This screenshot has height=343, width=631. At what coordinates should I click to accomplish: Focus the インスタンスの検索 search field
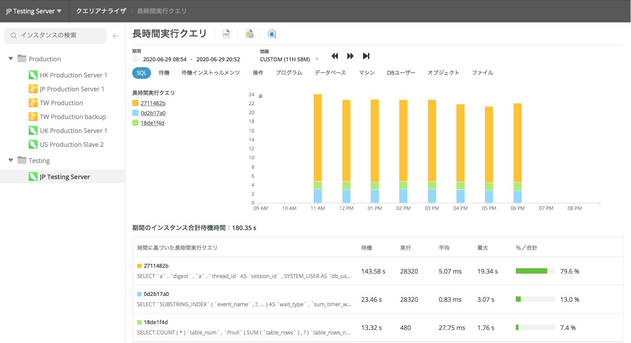click(56, 36)
